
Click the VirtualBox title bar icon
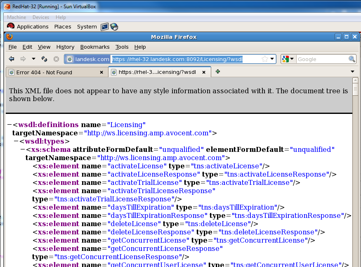click(7, 7)
